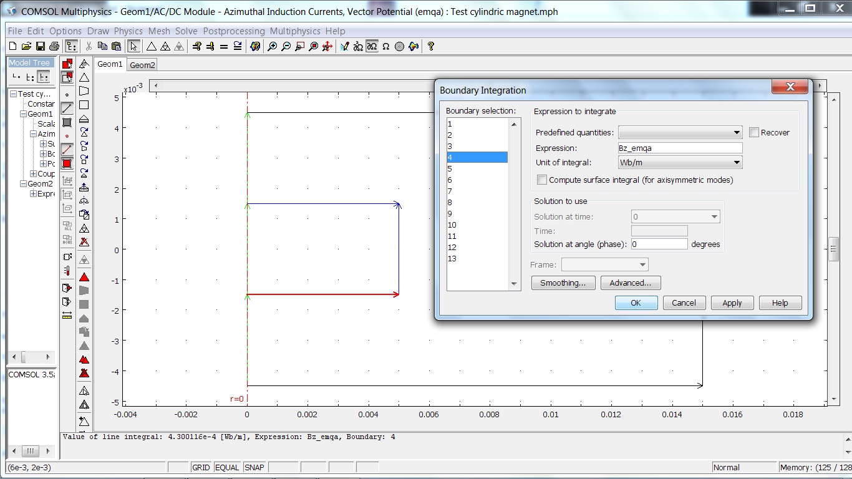
Task: Expand the Expre... tree node
Action: pyautogui.click(x=33, y=194)
